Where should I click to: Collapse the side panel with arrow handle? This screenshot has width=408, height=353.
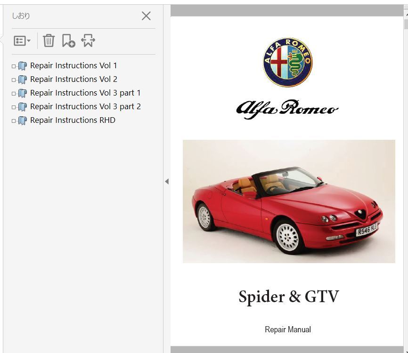tap(167, 181)
